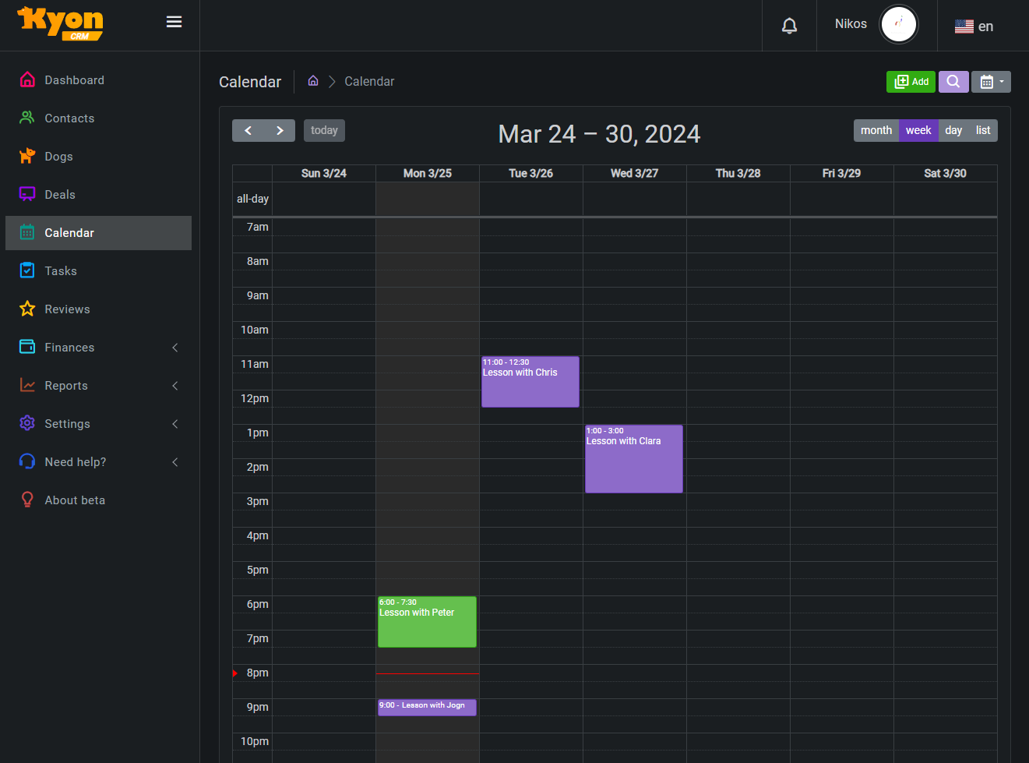Click the purple search icon button
Screen dimensions: 1029x763
tap(953, 82)
